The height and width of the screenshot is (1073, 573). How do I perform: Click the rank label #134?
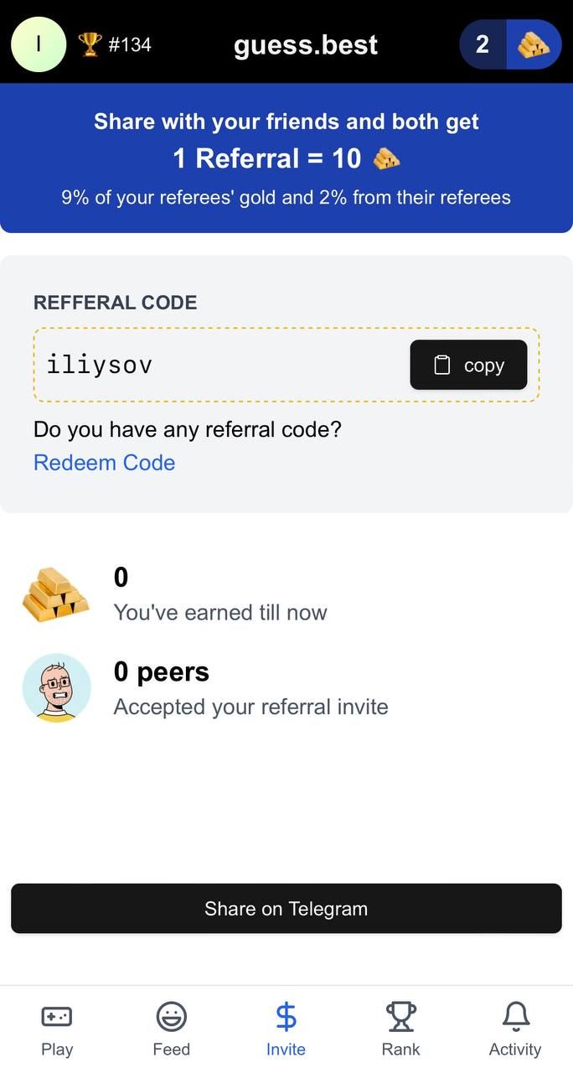point(131,44)
